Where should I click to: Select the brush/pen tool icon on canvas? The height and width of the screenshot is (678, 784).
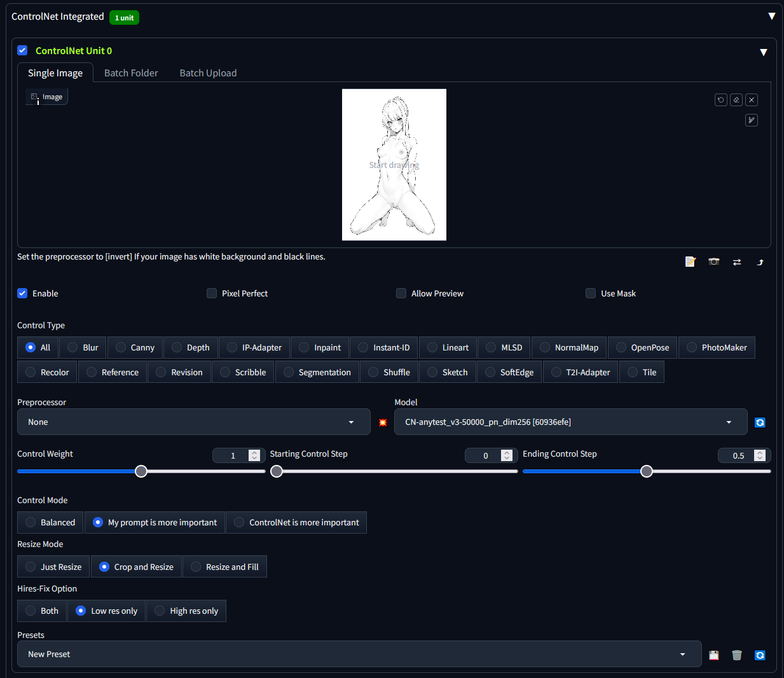point(752,120)
